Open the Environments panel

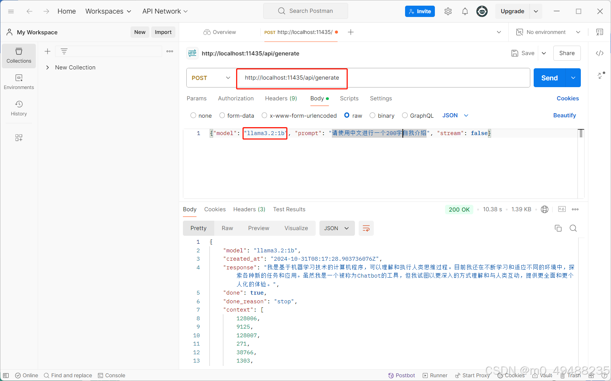tap(18, 81)
